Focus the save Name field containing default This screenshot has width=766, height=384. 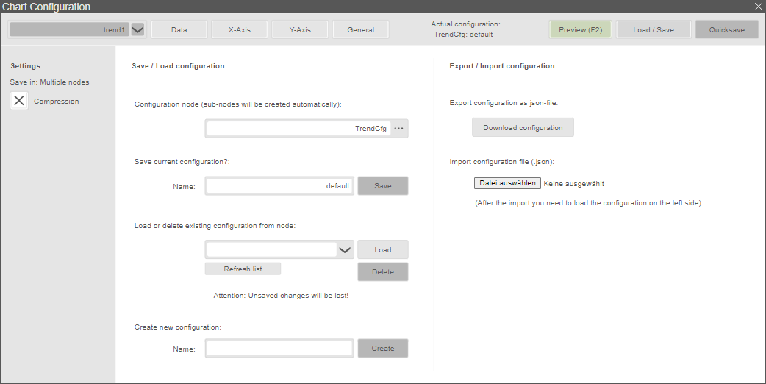[x=279, y=185]
